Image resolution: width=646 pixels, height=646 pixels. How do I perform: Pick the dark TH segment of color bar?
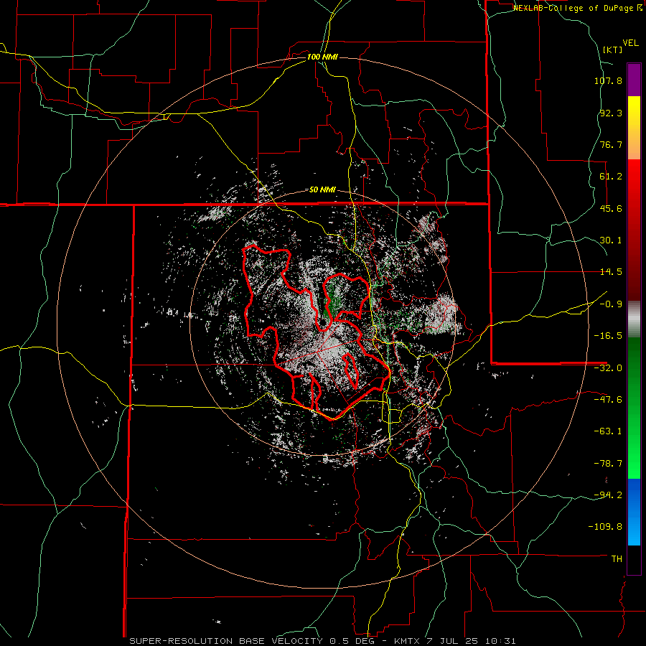634,559
